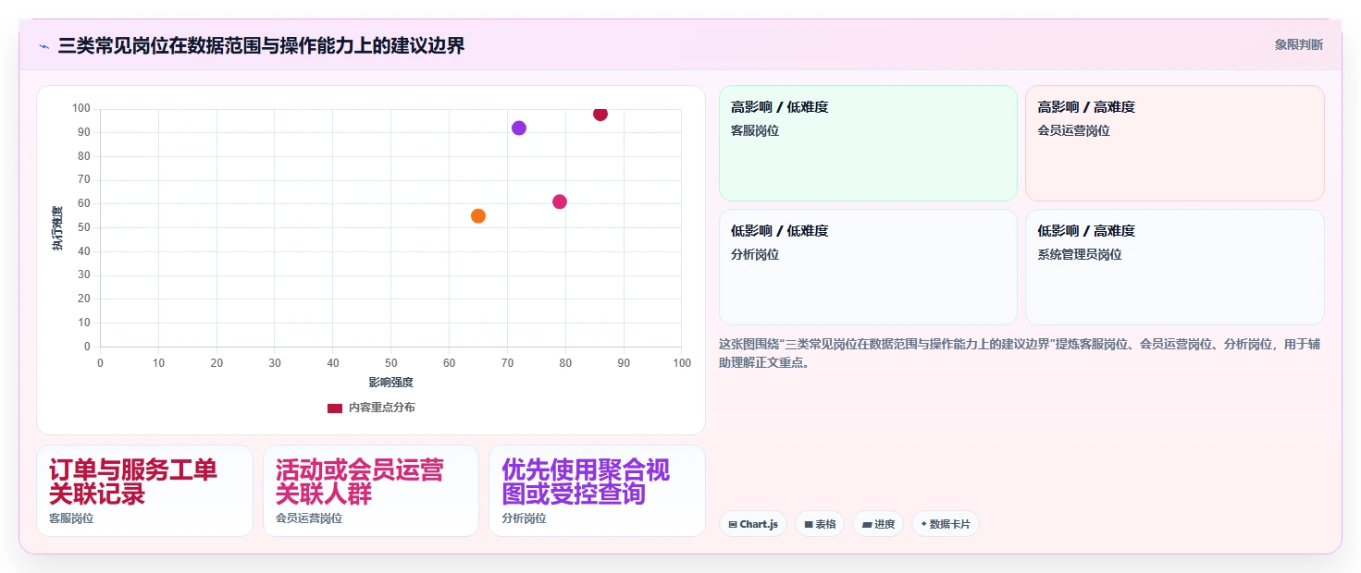This screenshot has width=1361, height=573.
Task: Click the 进度 tag chip
Action: tap(878, 524)
